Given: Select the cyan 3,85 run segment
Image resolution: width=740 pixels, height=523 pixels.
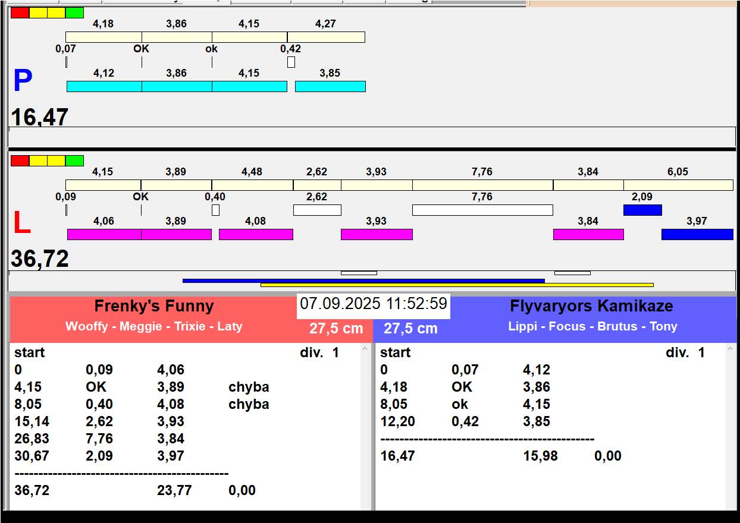Looking at the screenshot, I should [330, 87].
